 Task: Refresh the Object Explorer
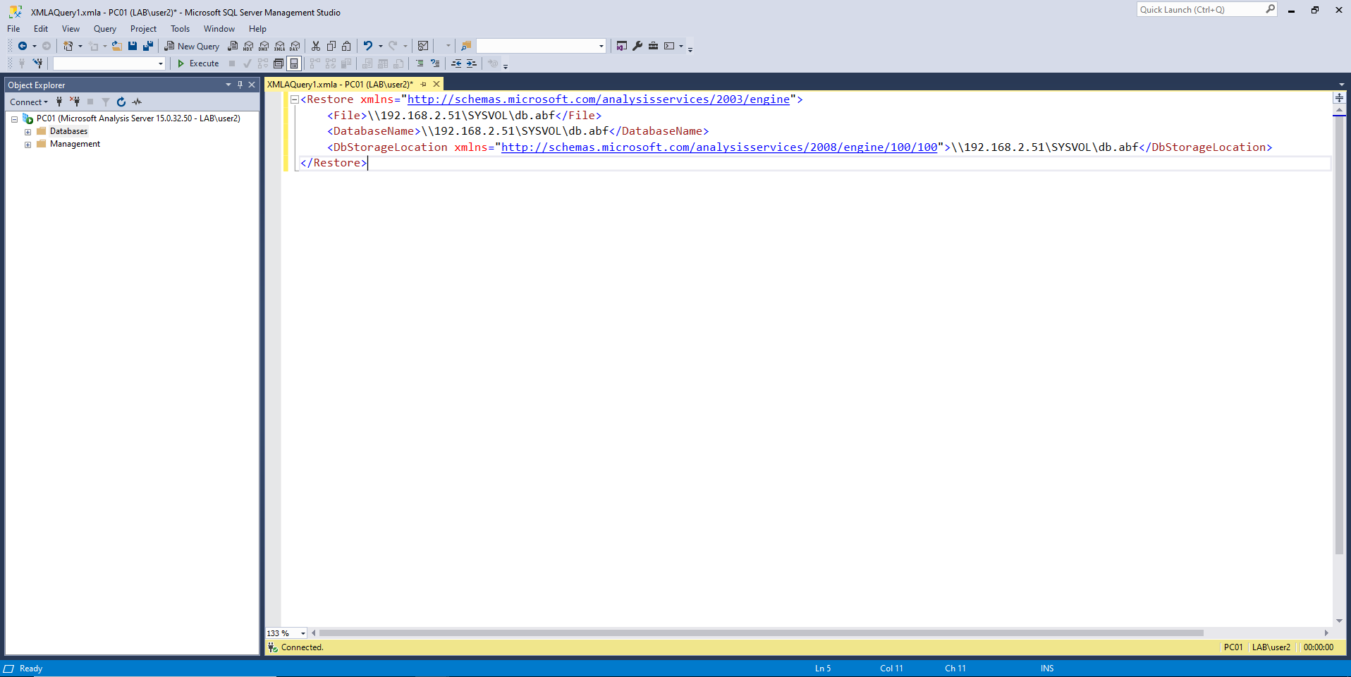coord(121,102)
